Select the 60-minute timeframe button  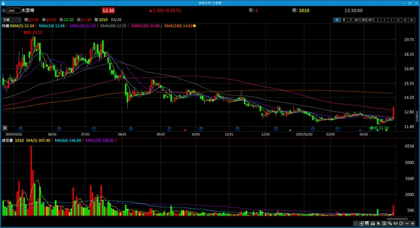(411, 20)
